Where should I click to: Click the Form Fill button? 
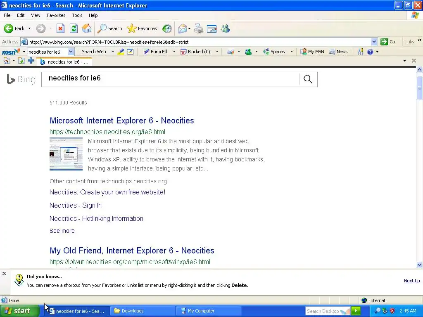click(x=155, y=52)
